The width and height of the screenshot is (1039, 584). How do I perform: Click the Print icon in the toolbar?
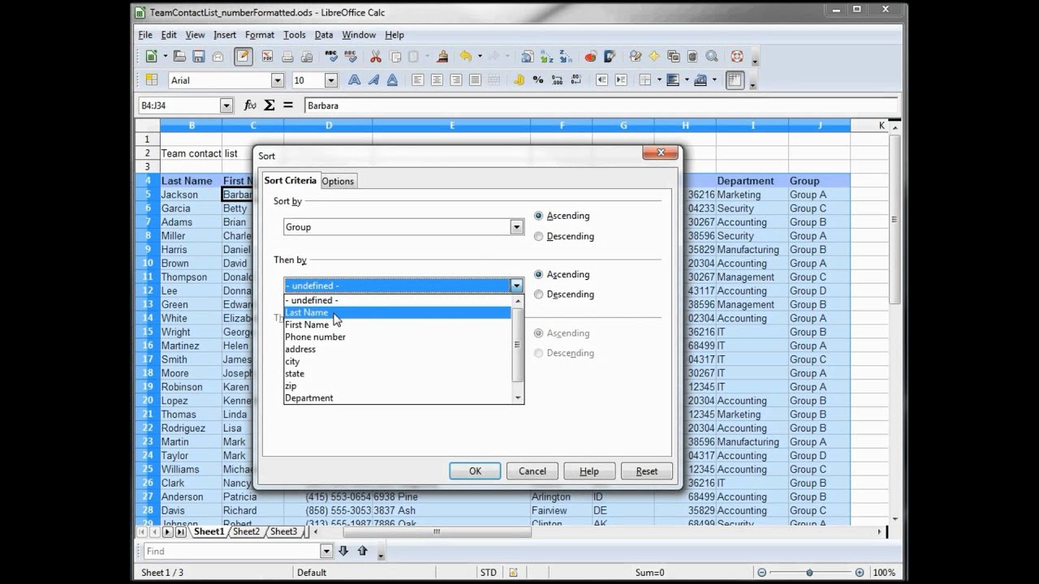287,56
